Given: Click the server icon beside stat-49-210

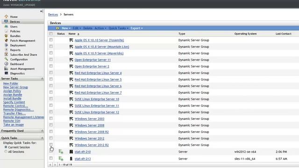Looking at the screenshot, I should pos(71,152).
